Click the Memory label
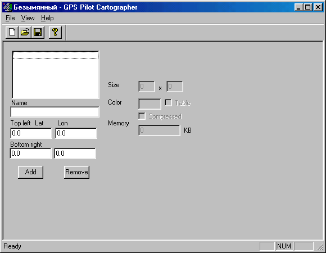 coord(119,123)
